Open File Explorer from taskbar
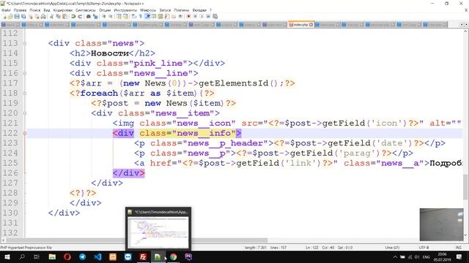 coord(52,256)
